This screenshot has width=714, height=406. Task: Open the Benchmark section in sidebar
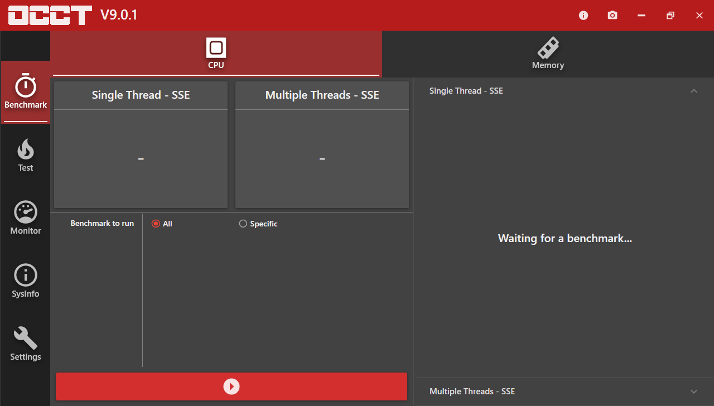26,92
